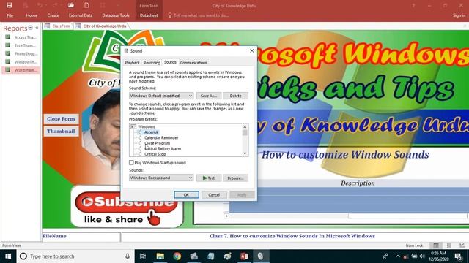The image size is (469, 263).
Task: Click the Delete scheme button
Action: (235, 96)
